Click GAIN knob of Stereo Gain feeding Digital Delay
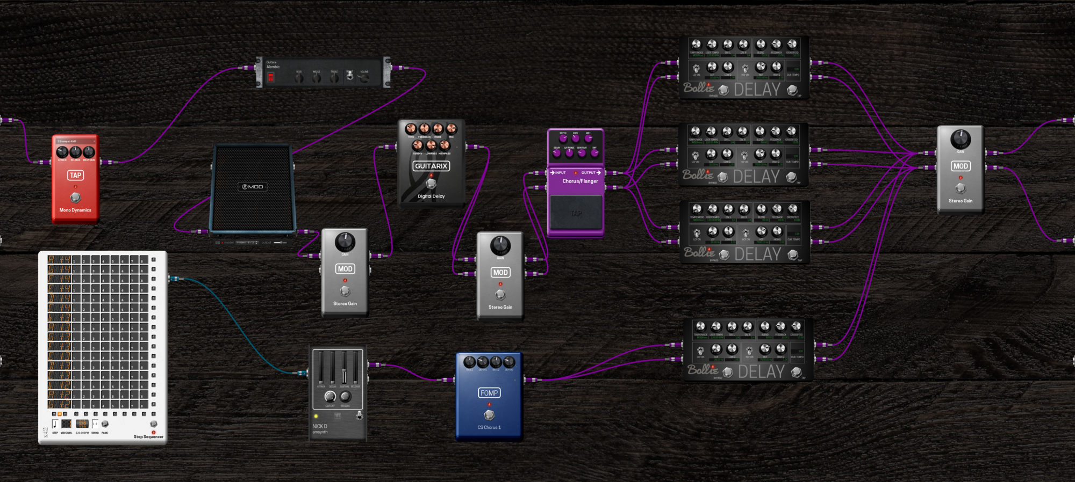The height and width of the screenshot is (482, 1075). [345, 242]
